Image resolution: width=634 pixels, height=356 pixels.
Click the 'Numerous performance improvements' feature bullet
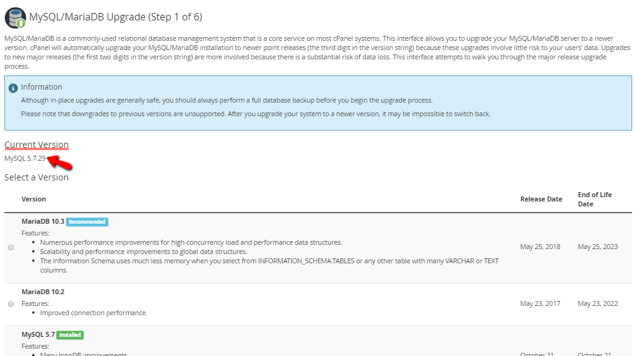(191, 242)
